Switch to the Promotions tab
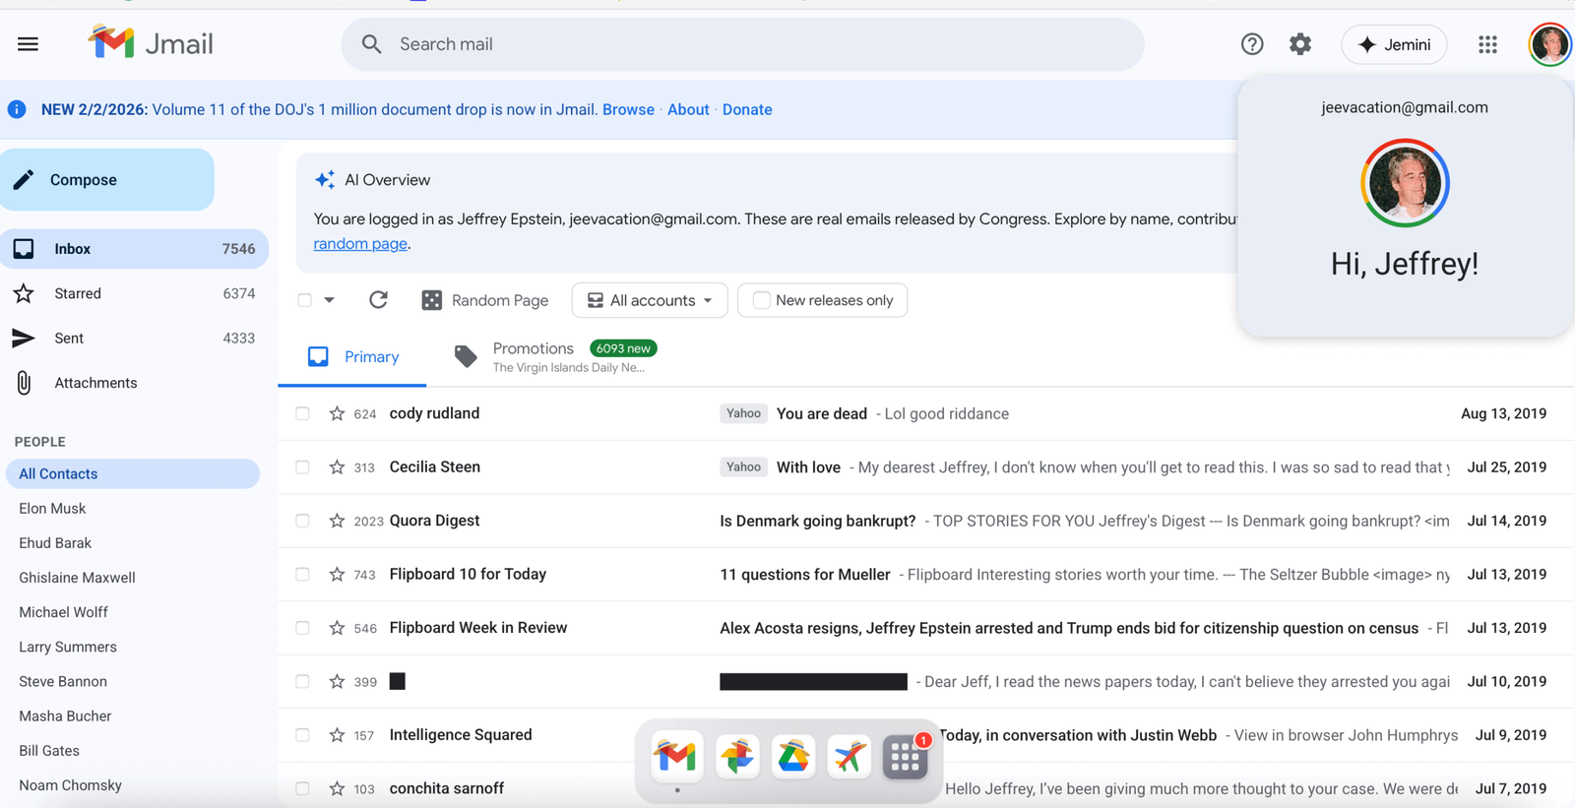This screenshot has width=1575, height=808. coord(554,357)
